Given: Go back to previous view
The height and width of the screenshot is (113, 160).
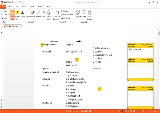Looking at the screenshot, I should pyautogui.click(x=87, y=111).
